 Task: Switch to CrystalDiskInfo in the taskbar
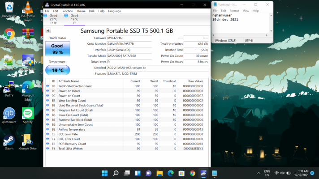(x=203, y=173)
